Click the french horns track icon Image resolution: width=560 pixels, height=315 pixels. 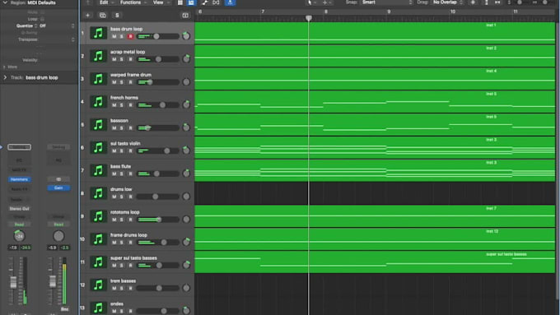[98, 102]
